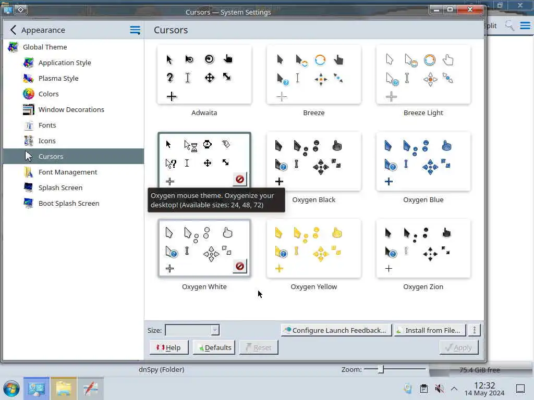
Task: Select the Breeze Light cursor theme
Action: pyautogui.click(x=423, y=74)
